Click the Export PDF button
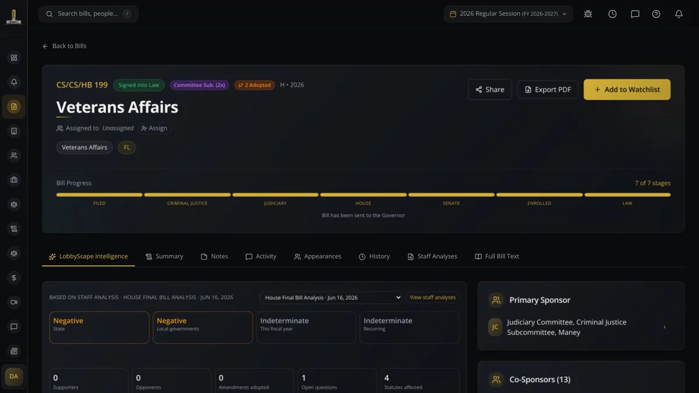Screen dimensions: 699x393 [x=548, y=90]
